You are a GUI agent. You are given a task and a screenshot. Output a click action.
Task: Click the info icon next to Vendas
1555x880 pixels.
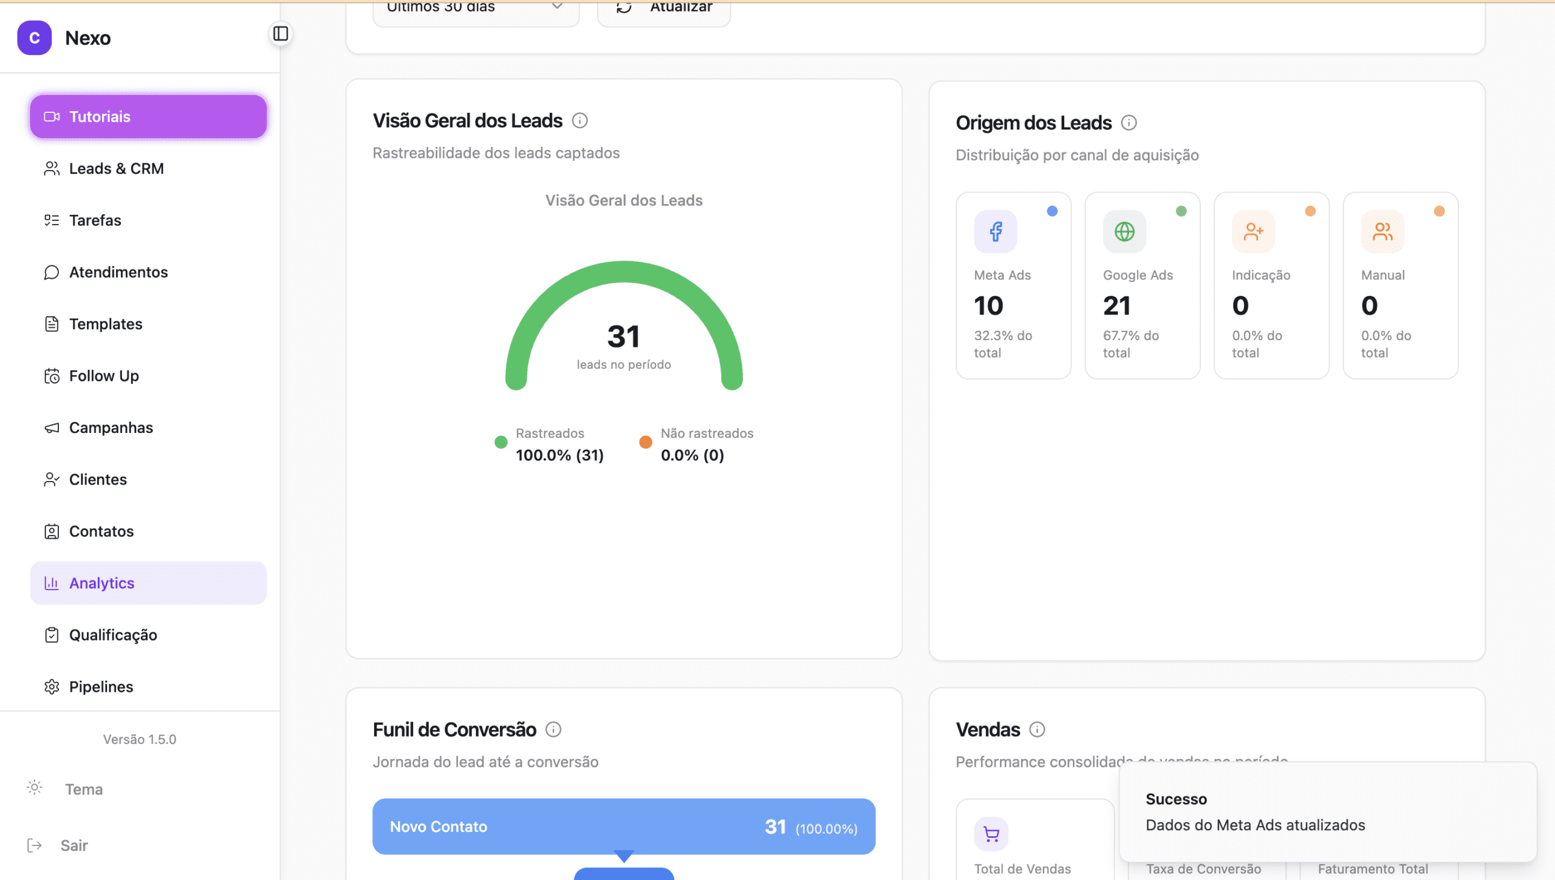click(x=1037, y=729)
